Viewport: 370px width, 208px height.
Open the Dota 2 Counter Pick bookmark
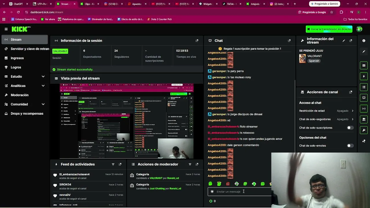click(x=159, y=19)
